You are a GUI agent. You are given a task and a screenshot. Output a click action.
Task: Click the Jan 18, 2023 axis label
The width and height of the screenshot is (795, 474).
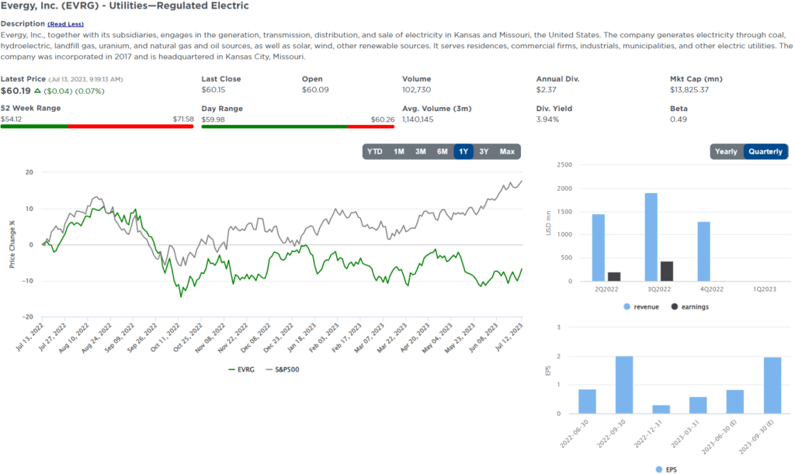302,337
